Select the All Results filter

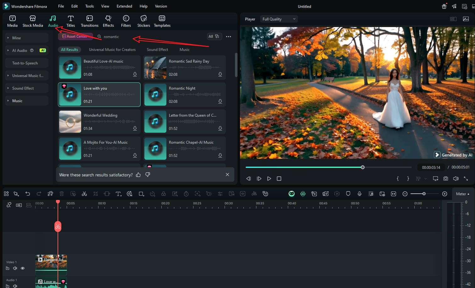(x=70, y=50)
